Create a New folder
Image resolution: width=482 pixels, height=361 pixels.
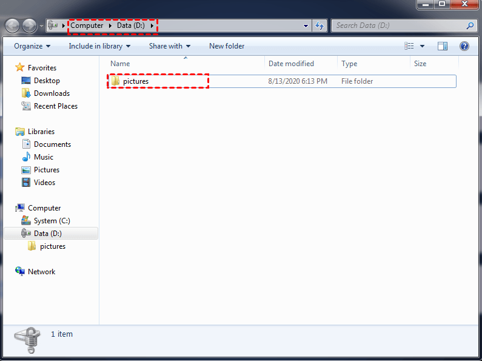click(227, 46)
